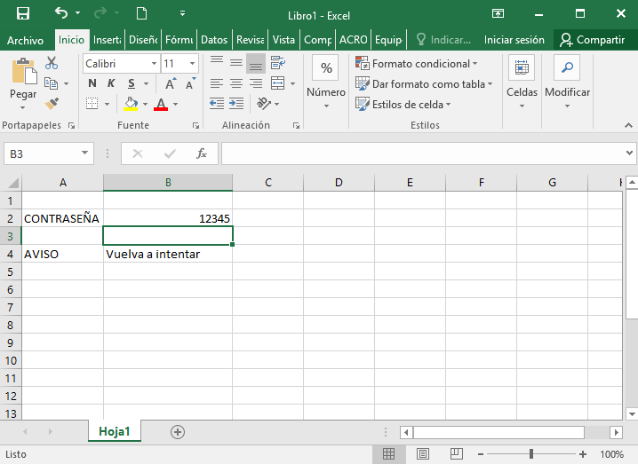
Task: Open the font size 11 dropdown
Action: [x=192, y=63]
